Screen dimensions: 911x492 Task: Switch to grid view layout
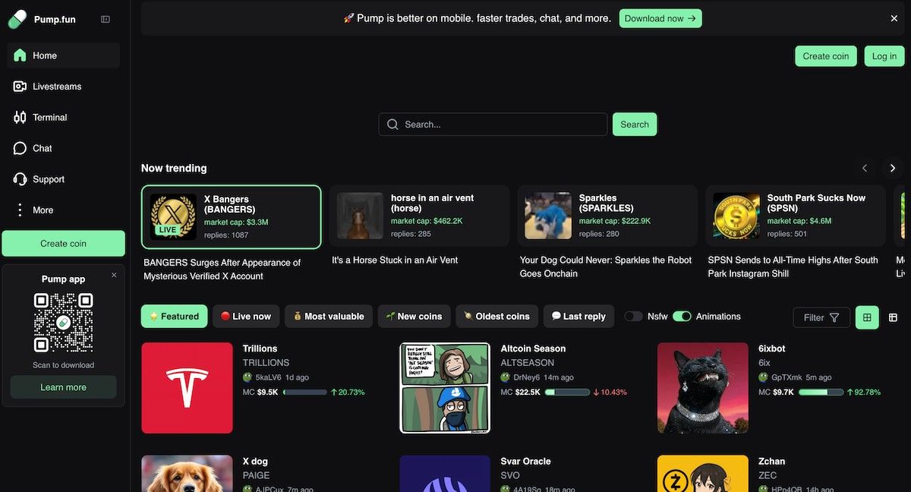click(x=867, y=317)
